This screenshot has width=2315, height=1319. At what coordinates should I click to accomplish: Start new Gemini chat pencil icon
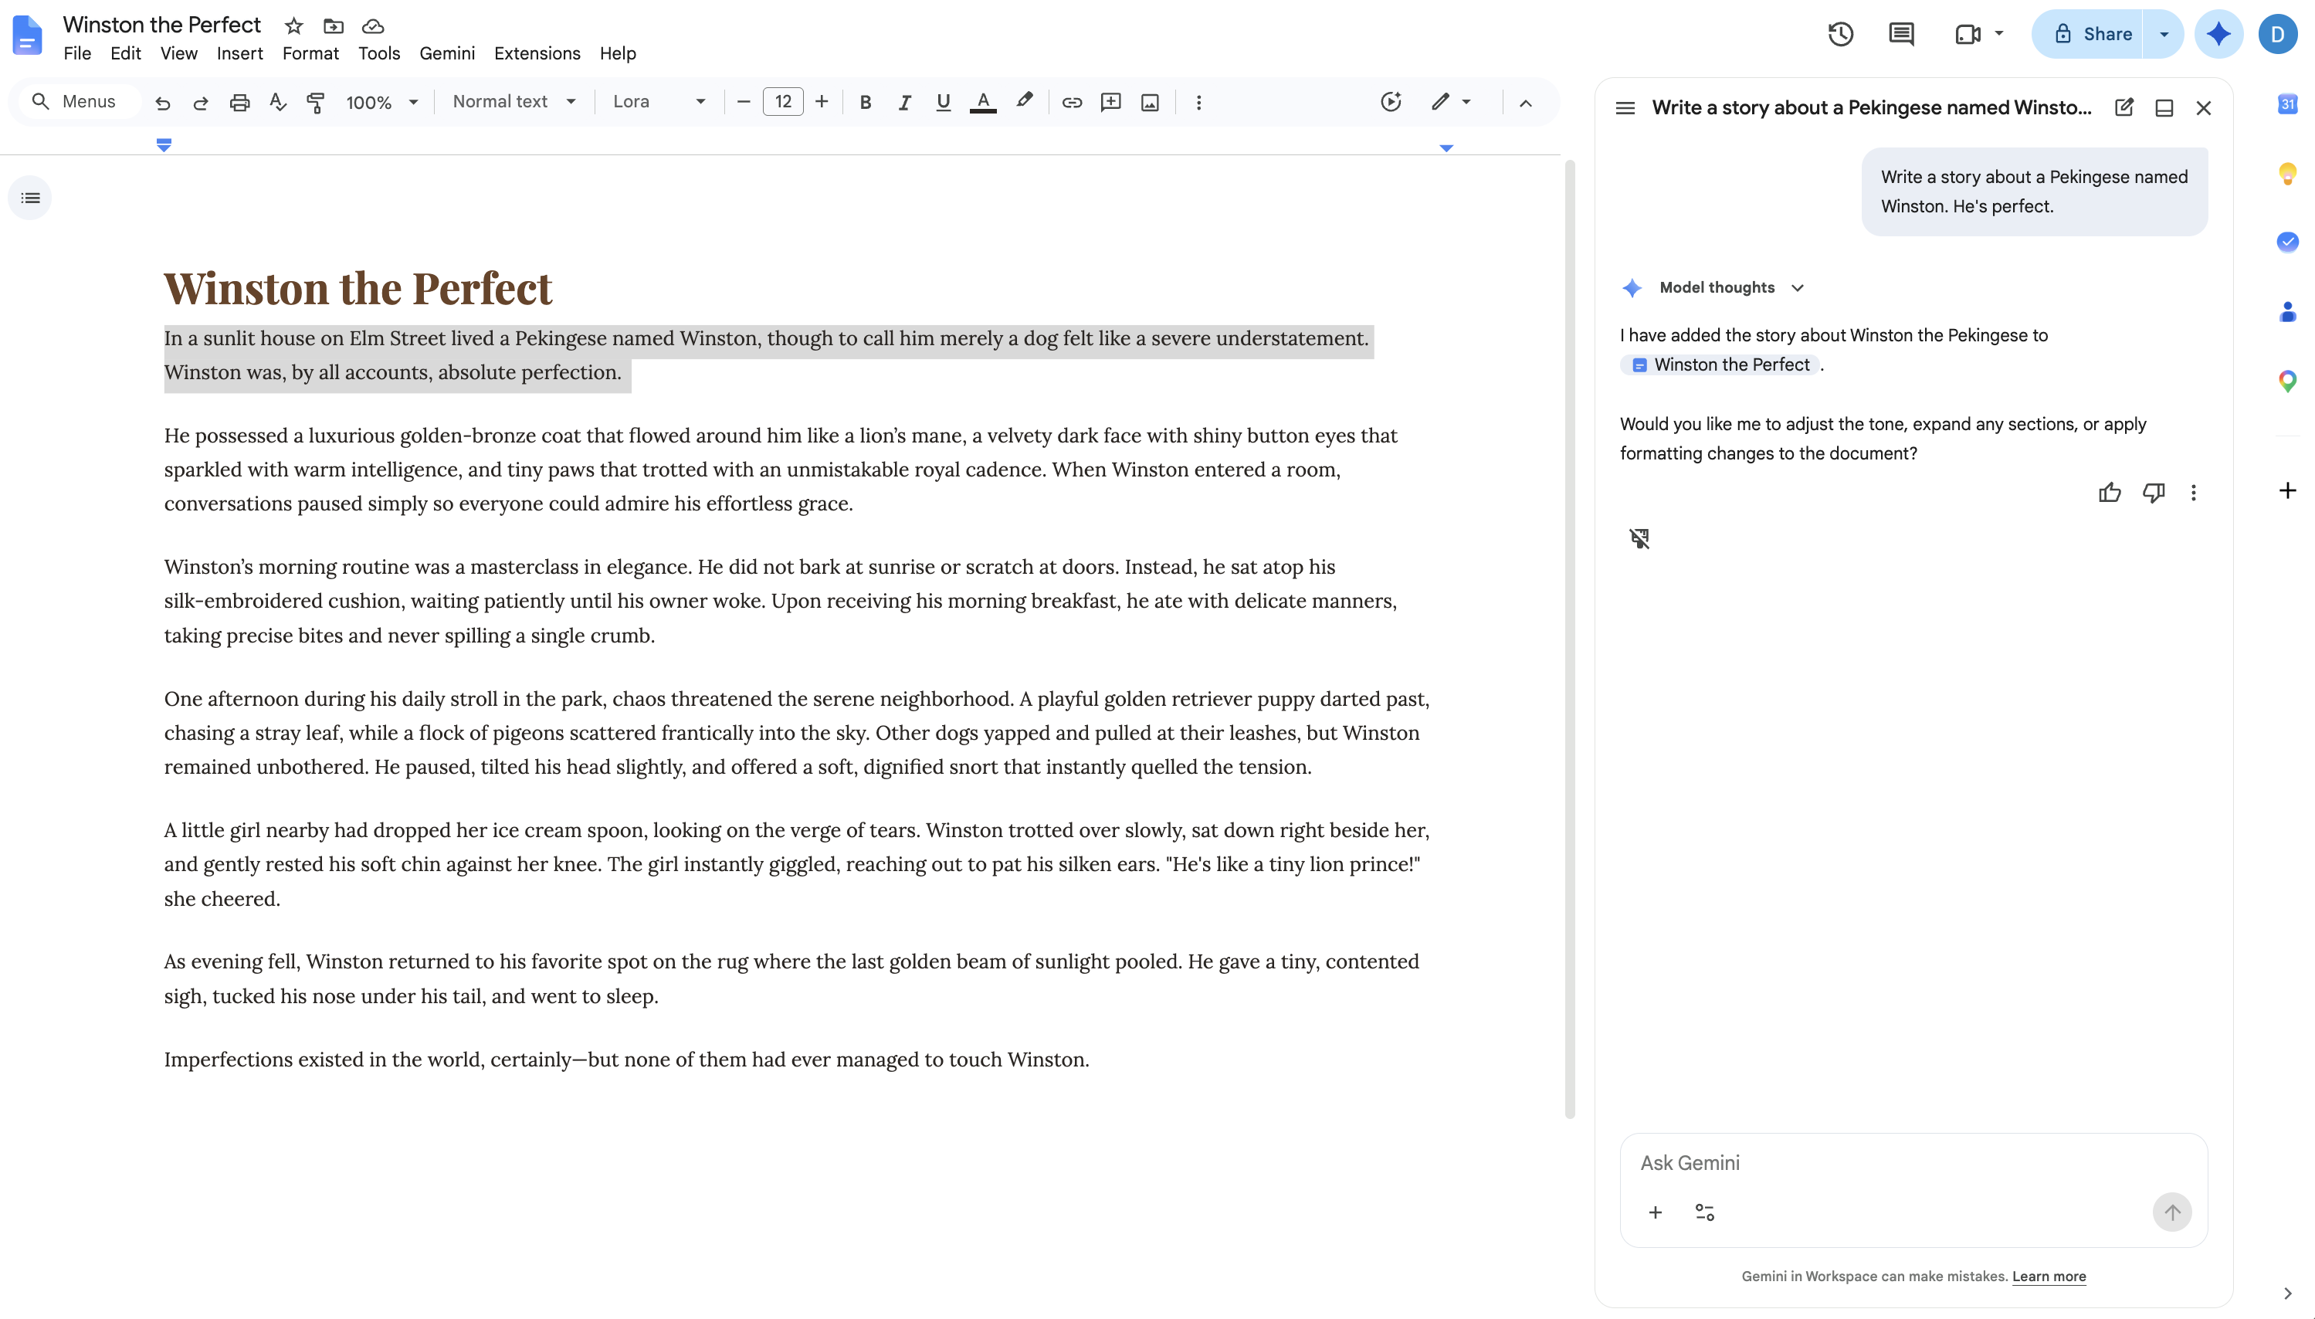[x=2124, y=108]
